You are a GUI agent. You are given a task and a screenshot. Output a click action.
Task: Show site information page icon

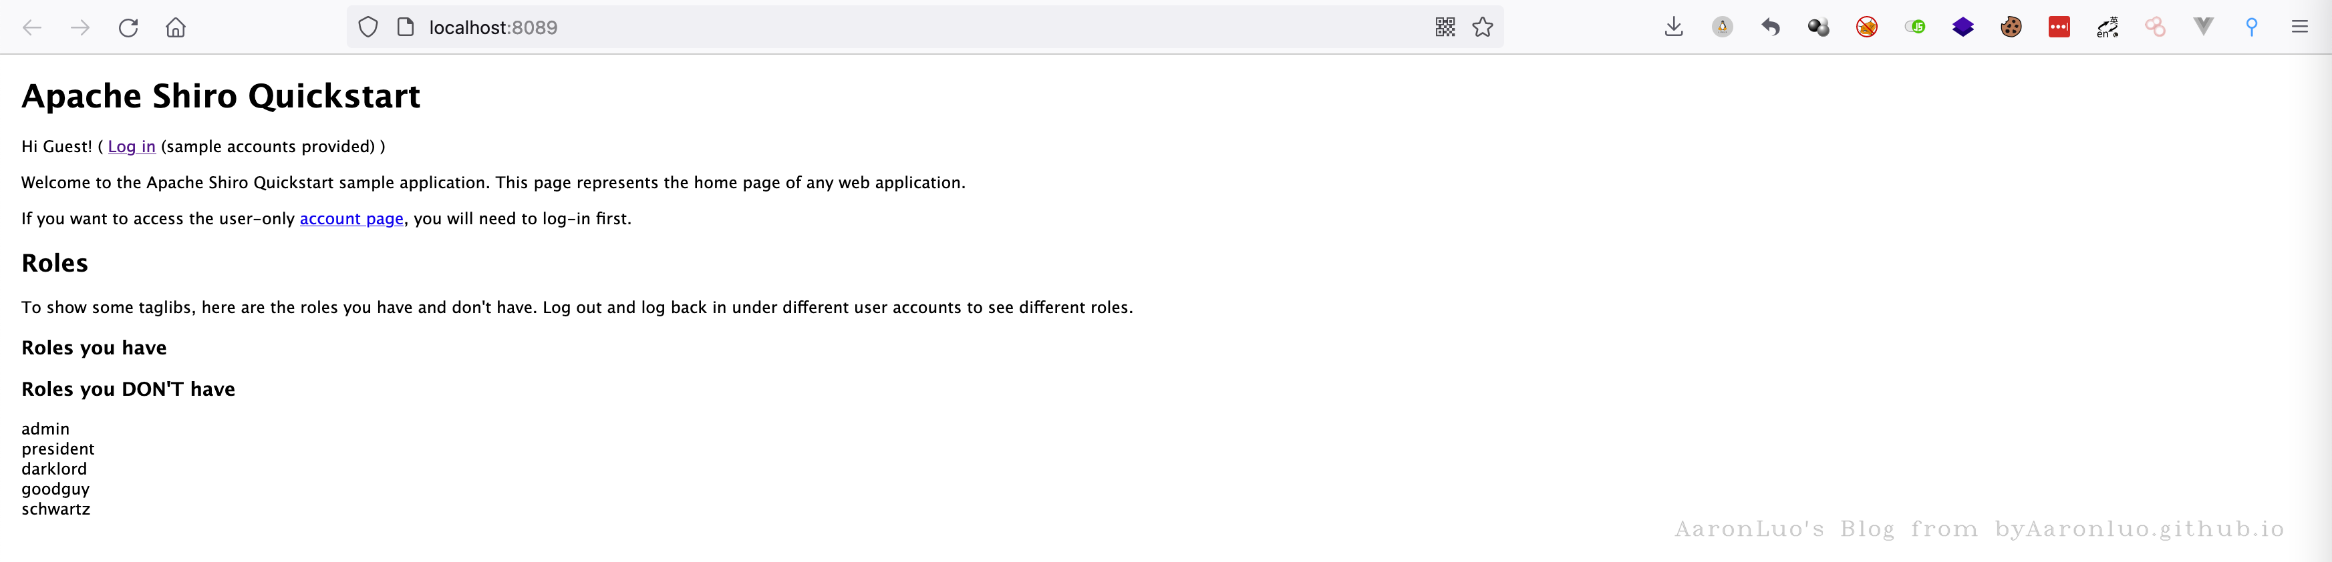(x=406, y=27)
